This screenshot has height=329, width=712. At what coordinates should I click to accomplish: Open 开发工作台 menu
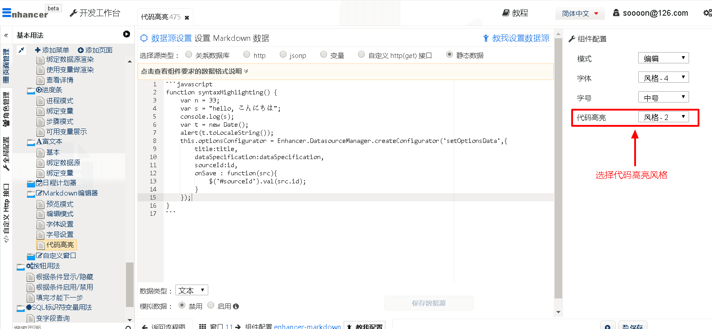coord(95,13)
